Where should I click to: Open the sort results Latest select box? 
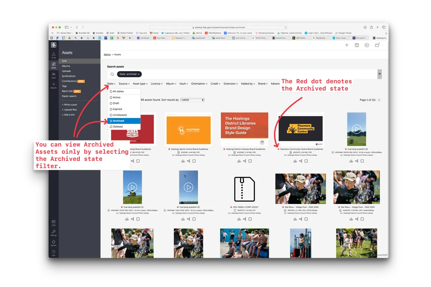[x=192, y=100]
